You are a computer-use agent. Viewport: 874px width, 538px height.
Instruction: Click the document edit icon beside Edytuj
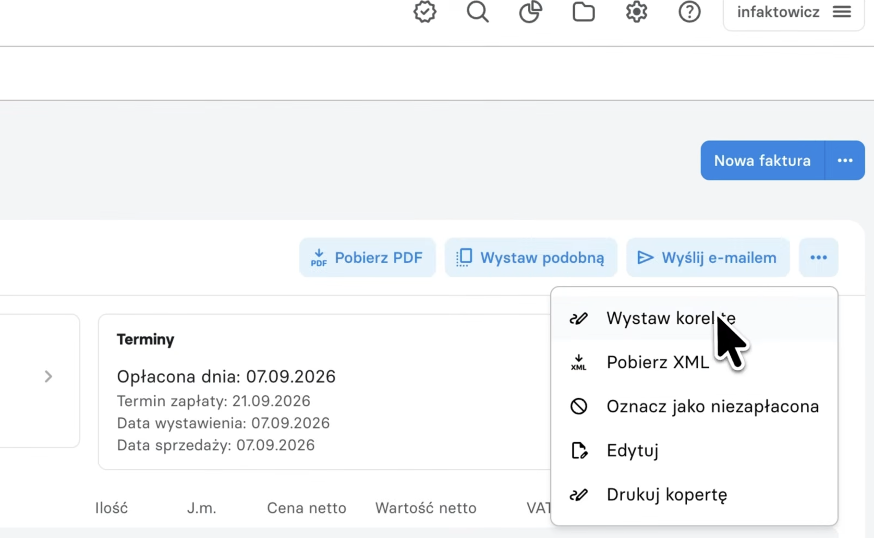(x=579, y=451)
